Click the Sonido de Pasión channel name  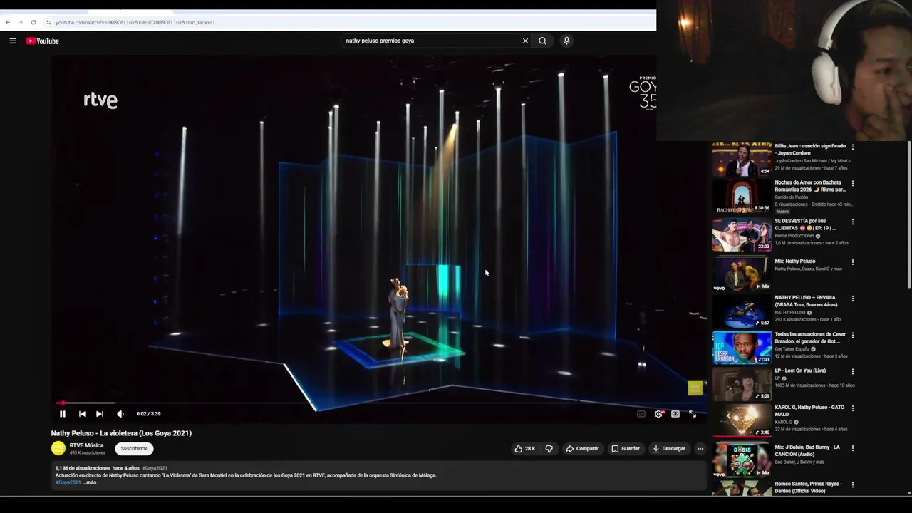pyautogui.click(x=792, y=197)
